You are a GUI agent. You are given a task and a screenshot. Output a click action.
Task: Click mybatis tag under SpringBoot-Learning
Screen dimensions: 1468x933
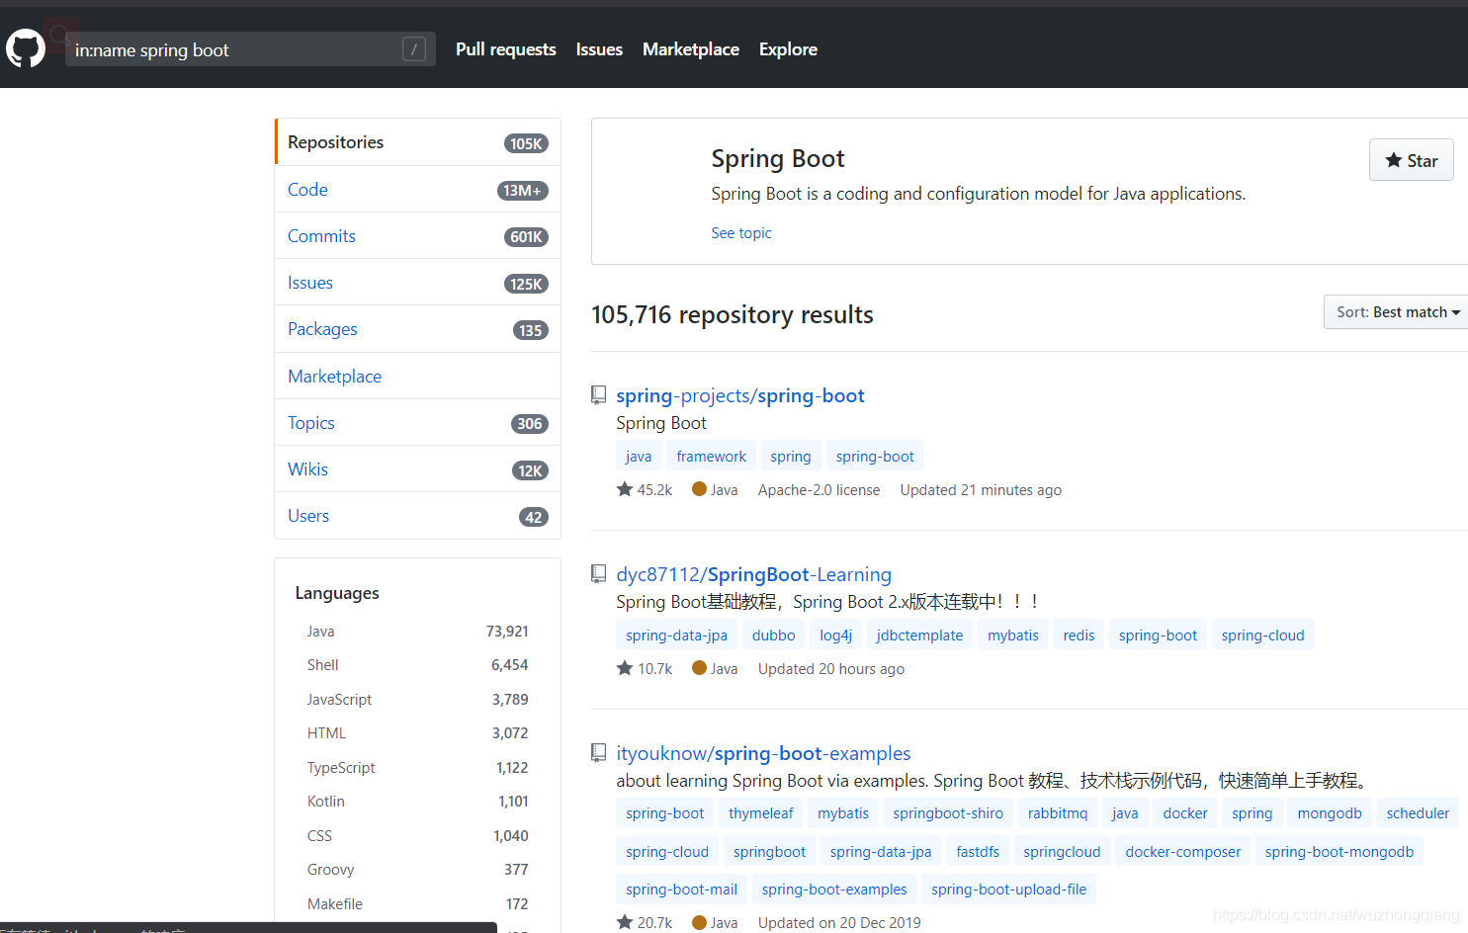coord(1013,636)
